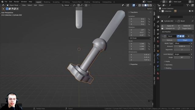The image size is (195, 110).
Task: Toggle the viewport gizmo display icon
Action: pos(128,5)
